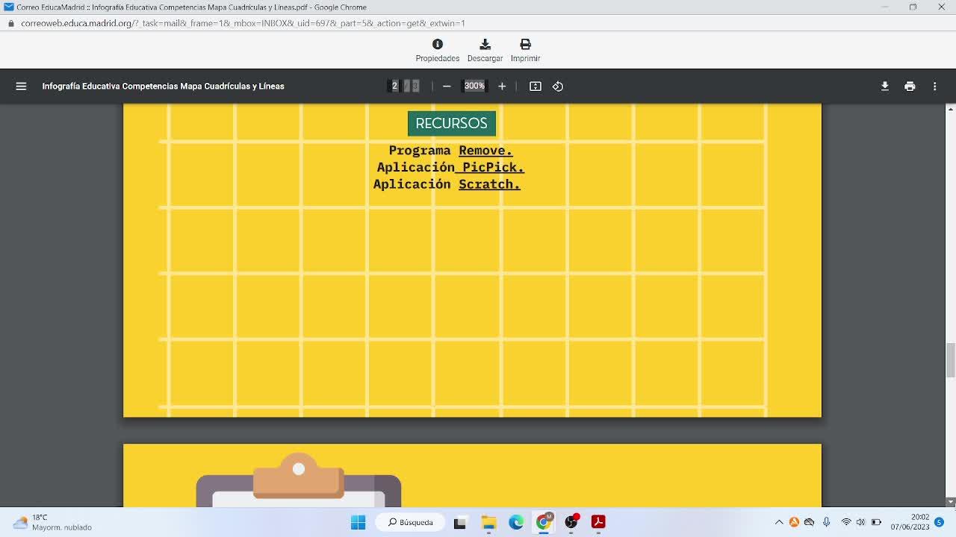Click the PDF title text in toolbar
This screenshot has height=537, width=956.
click(x=163, y=87)
